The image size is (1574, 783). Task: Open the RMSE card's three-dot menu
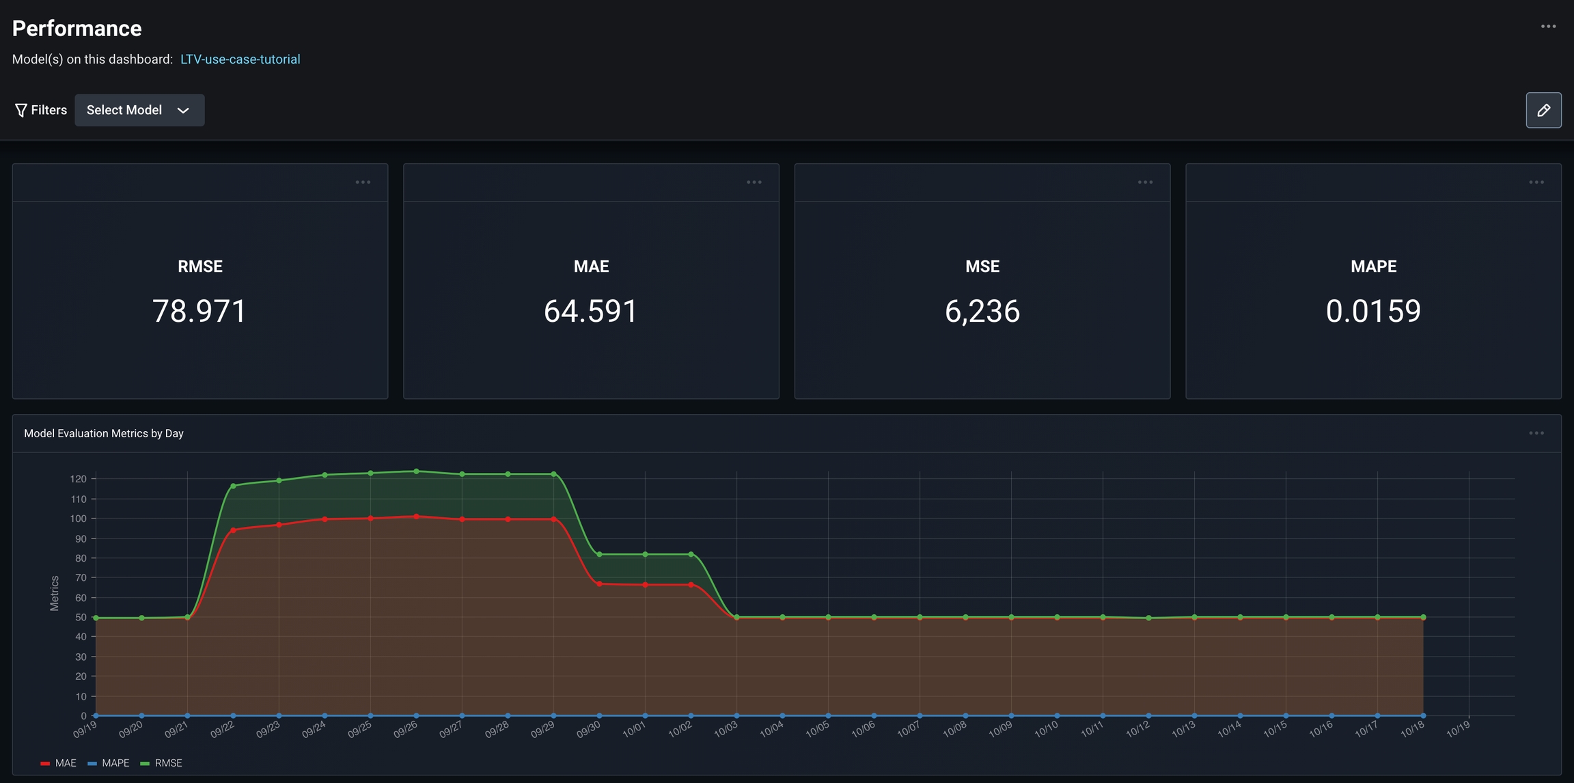point(363,182)
